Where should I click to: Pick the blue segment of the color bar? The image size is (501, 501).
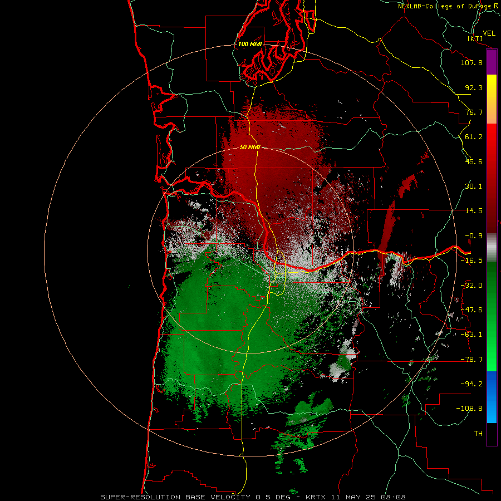pyautogui.click(x=492, y=397)
